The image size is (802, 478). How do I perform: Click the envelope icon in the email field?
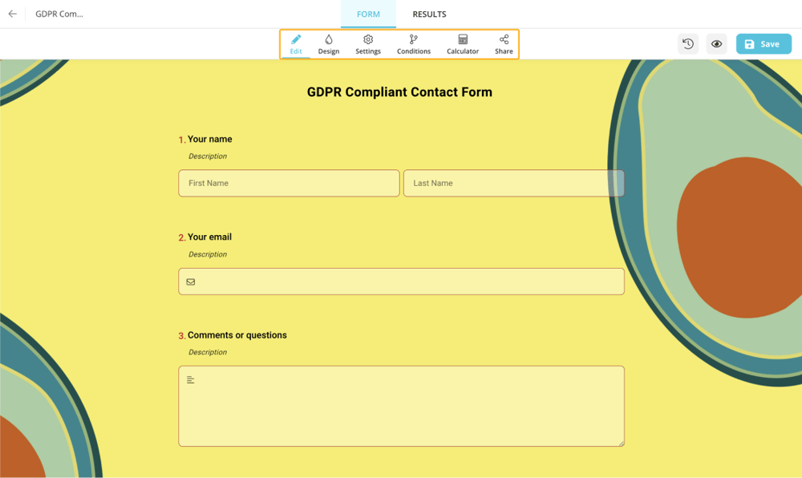[x=190, y=282]
